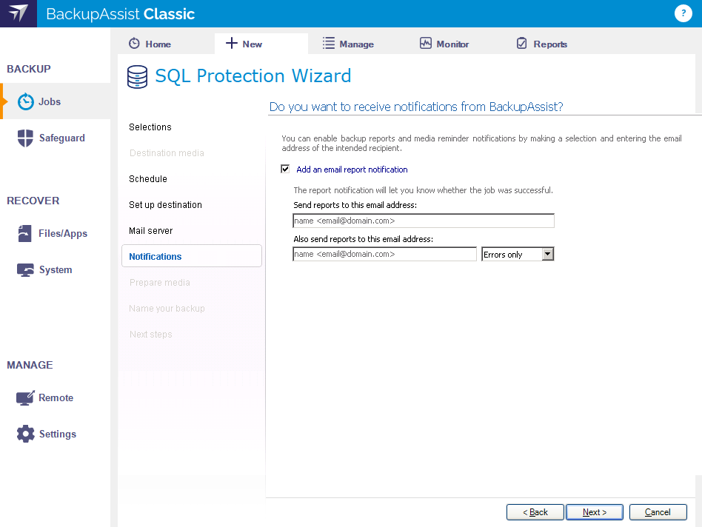Click the BackupAssist paper plane logo
This screenshot has height=527, width=702.
tap(19, 13)
